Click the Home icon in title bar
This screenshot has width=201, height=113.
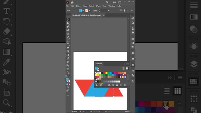coord(72,2)
